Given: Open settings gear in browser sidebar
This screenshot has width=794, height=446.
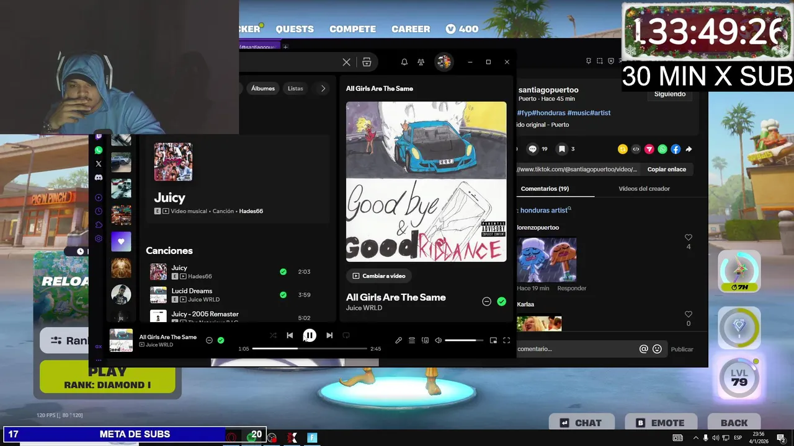Looking at the screenshot, I should [99, 238].
